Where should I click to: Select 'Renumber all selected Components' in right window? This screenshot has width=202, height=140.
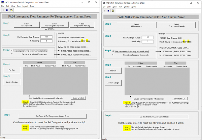click(x=114, y=55)
